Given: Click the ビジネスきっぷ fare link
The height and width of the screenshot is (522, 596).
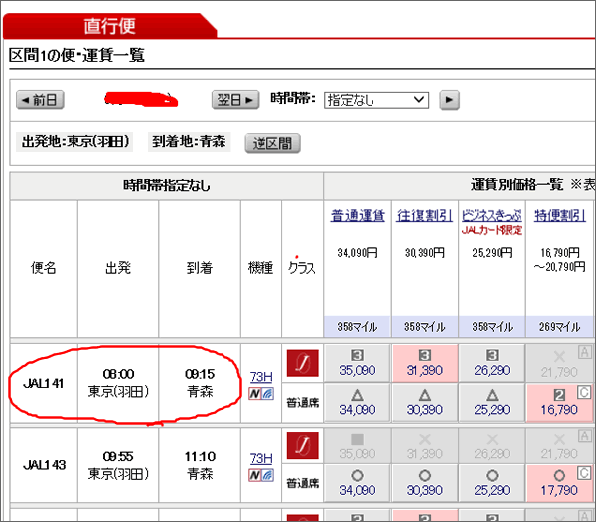Looking at the screenshot, I should coord(491,217).
